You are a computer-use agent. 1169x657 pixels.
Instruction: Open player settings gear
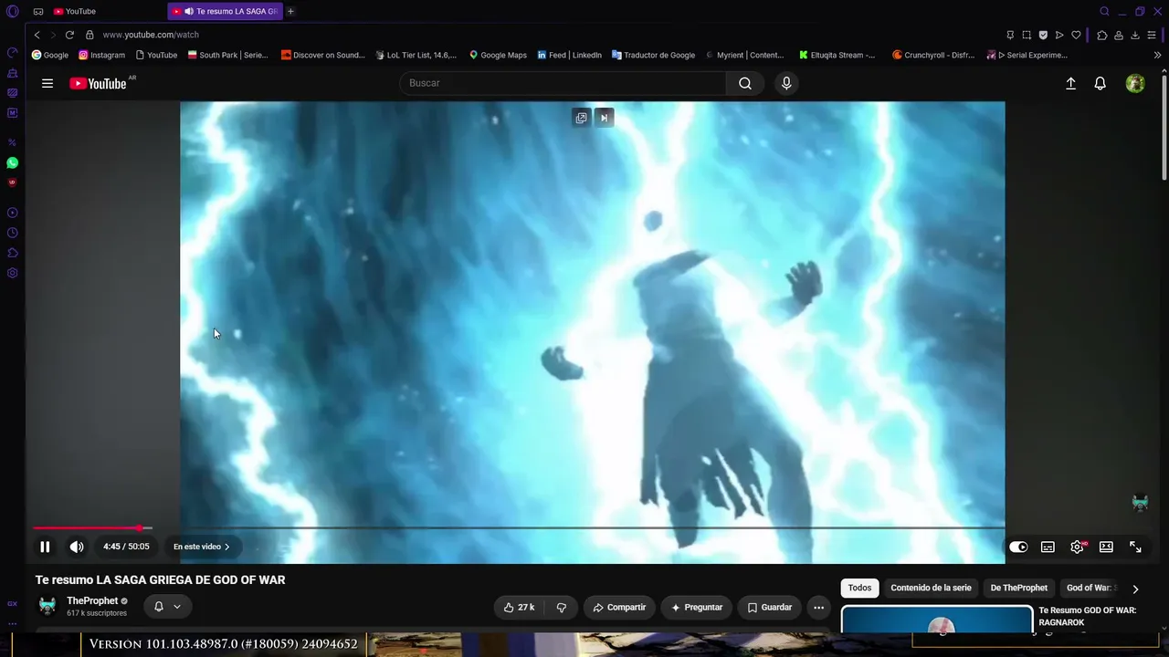[1077, 547]
